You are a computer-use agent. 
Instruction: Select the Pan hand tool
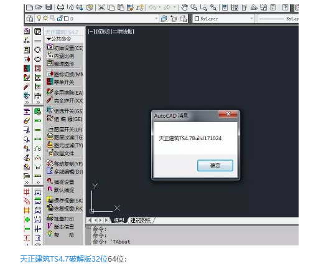[184, 7]
